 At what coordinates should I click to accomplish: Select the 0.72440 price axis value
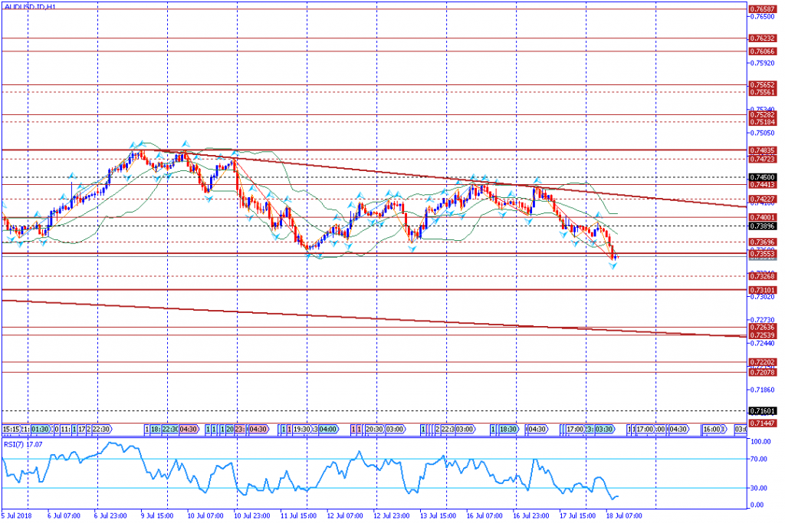(x=763, y=343)
